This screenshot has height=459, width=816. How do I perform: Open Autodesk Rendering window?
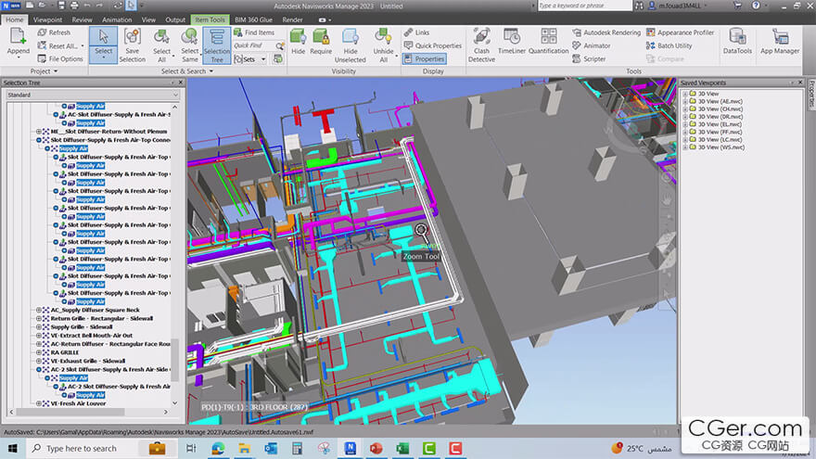click(x=606, y=32)
